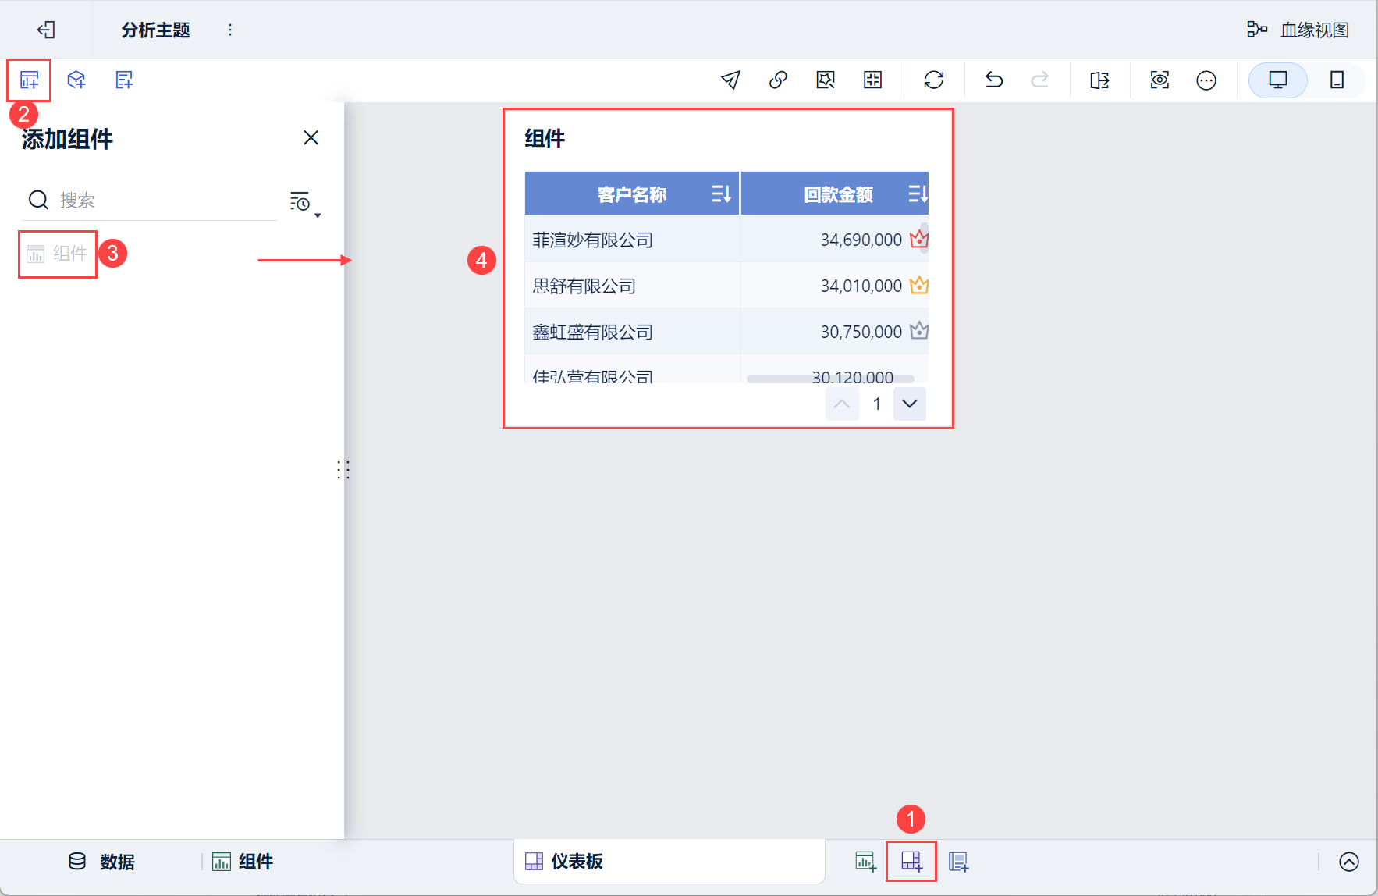Image resolution: width=1378 pixels, height=896 pixels.
Task: Click the 分析主题 title
Action: [x=155, y=30]
